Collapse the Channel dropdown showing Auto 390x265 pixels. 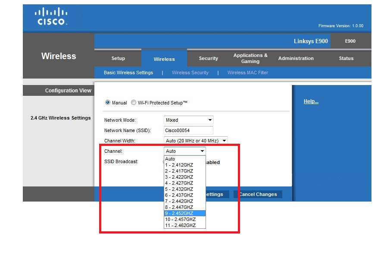[185, 151]
